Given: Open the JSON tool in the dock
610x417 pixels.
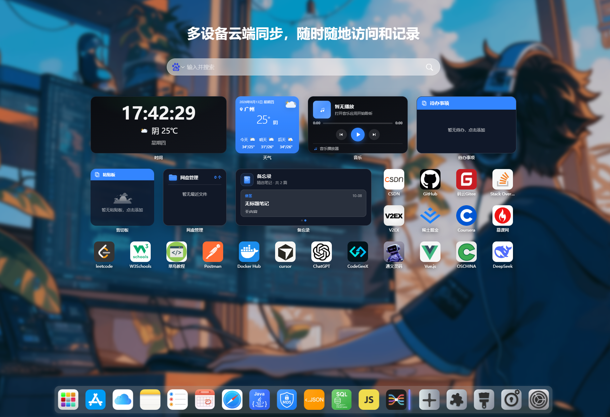Looking at the screenshot, I should [x=314, y=400].
